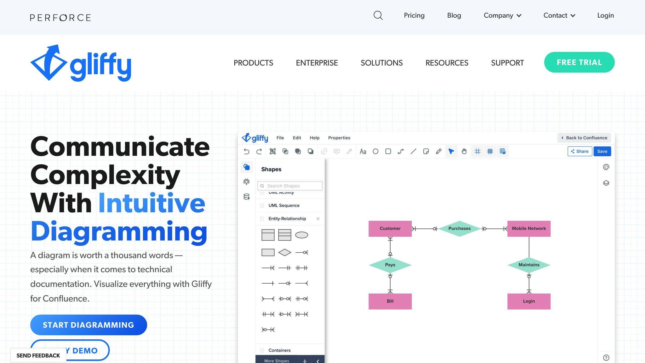Open the PRODUCTS navigation menu

pyautogui.click(x=253, y=63)
